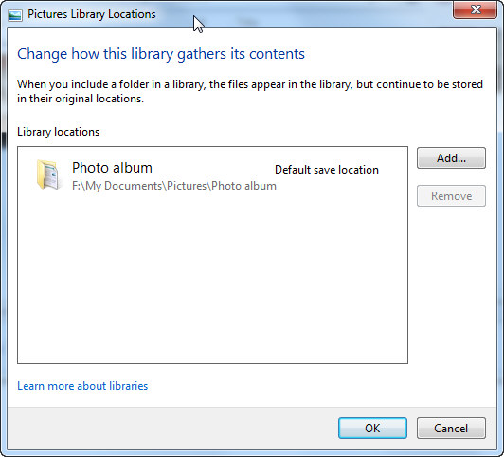Click the Pictures Library Locations title text

pos(92,14)
